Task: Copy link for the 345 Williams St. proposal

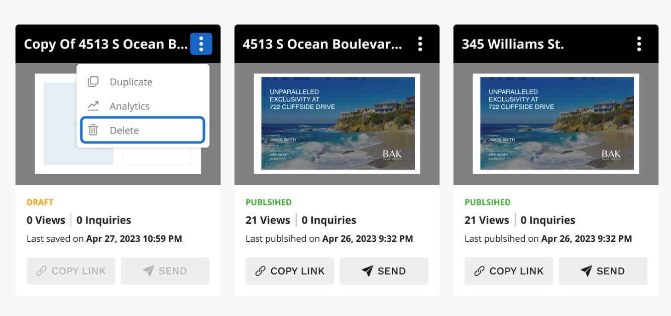Action: tap(509, 271)
